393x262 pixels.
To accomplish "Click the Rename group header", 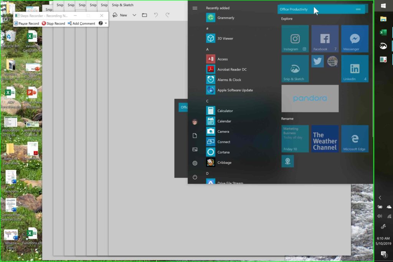I will click(287, 119).
